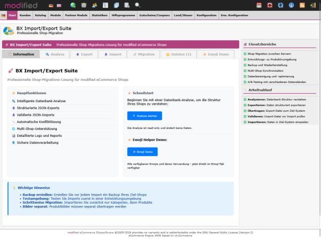Open the Katalog menu

tap(40, 16)
